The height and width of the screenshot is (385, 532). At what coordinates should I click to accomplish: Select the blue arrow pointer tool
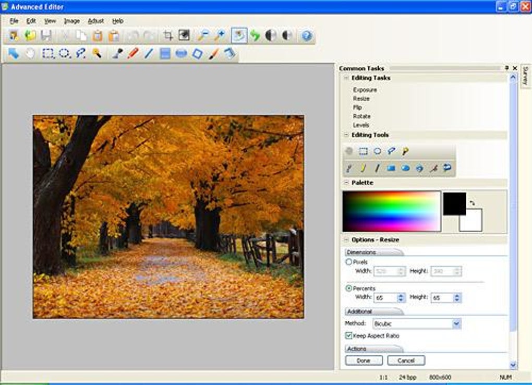tap(14, 53)
